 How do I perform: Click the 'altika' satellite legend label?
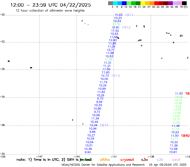(105, 160)
